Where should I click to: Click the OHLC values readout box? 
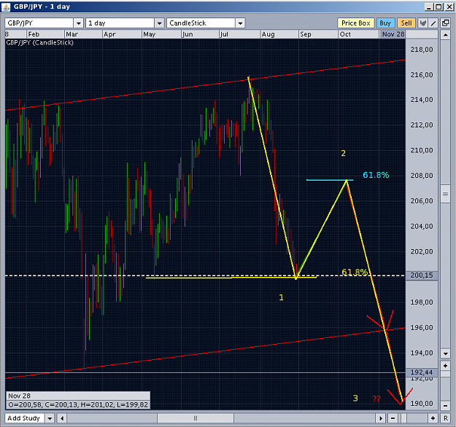point(78,404)
